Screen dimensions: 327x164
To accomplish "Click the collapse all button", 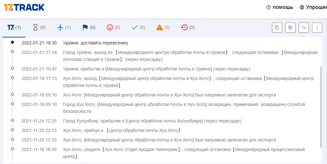I will coord(317,27).
